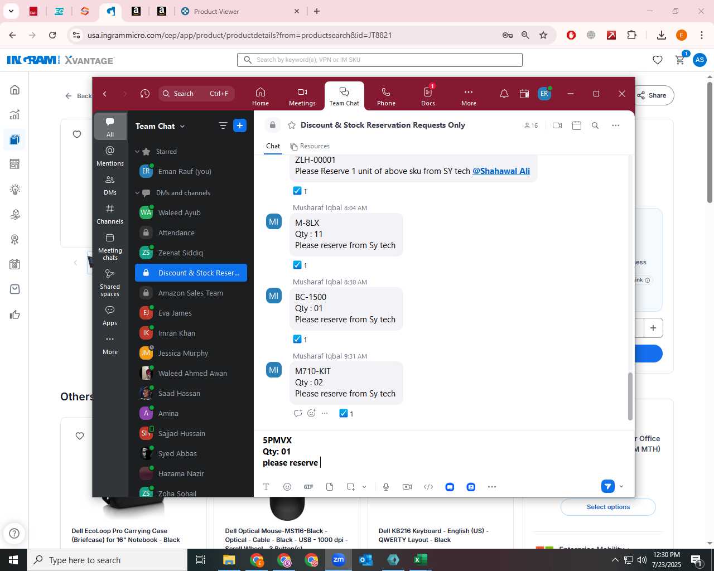
Task: Open Zoom Docs tab
Action: tap(428, 96)
